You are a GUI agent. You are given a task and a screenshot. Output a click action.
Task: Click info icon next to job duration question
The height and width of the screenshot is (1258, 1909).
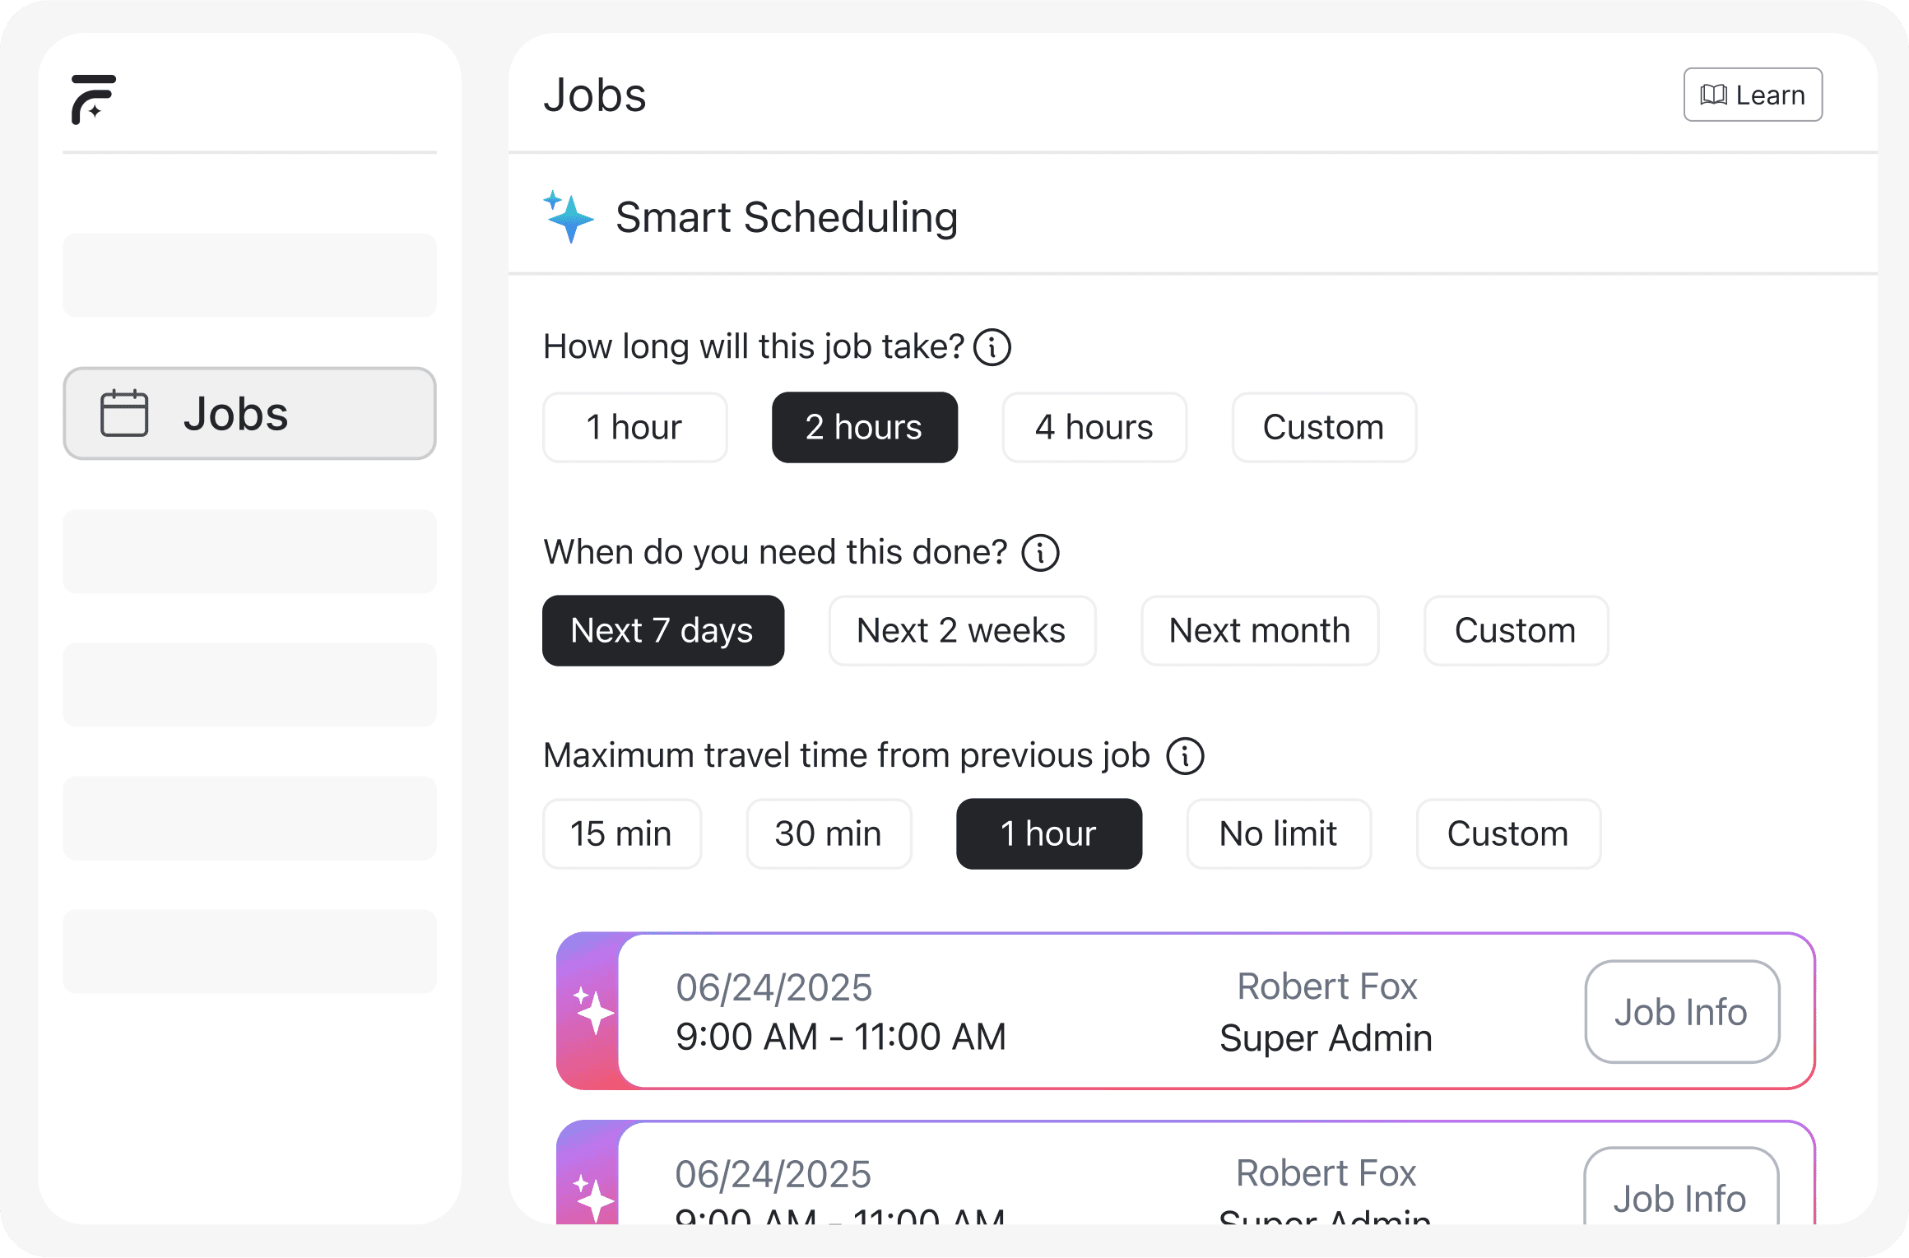[x=992, y=347]
